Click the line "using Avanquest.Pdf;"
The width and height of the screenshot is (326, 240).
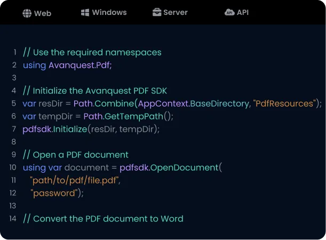pyautogui.click(x=67, y=66)
